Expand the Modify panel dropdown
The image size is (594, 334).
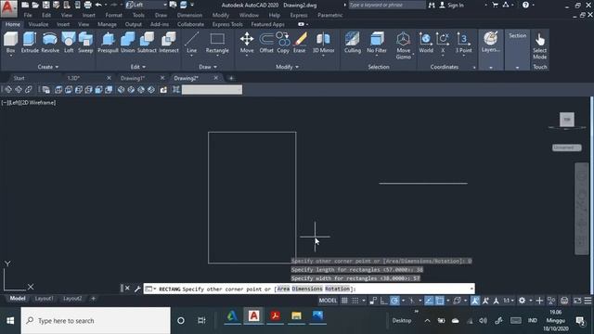(x=287, y=67)
